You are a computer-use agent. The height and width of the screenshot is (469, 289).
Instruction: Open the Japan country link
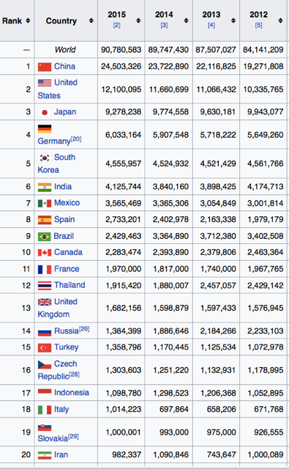pyautogui.click(x=65, y=112)
